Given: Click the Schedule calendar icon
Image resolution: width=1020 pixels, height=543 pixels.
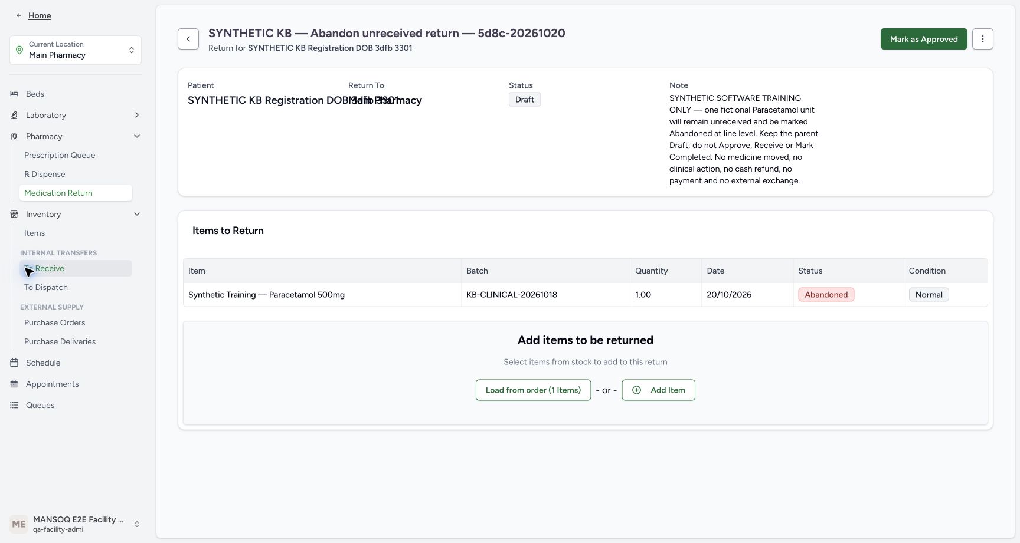Looking at the screenshot, I should point(14,363).
